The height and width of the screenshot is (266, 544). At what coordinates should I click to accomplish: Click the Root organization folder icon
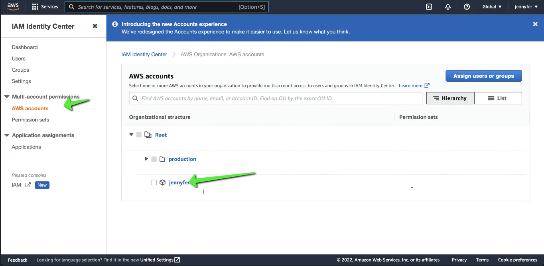point(148,135)
